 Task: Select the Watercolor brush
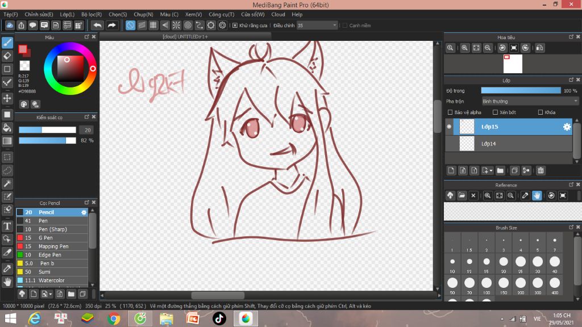tap(52, 280)
